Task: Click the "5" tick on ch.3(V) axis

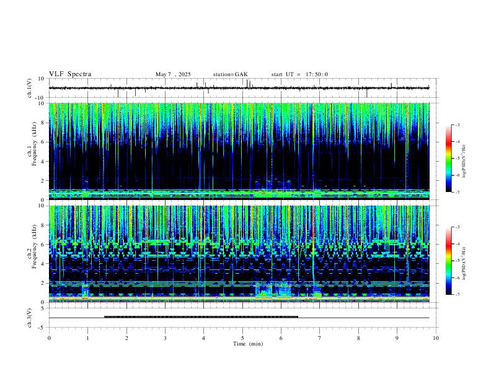Action: pos(43,308)
